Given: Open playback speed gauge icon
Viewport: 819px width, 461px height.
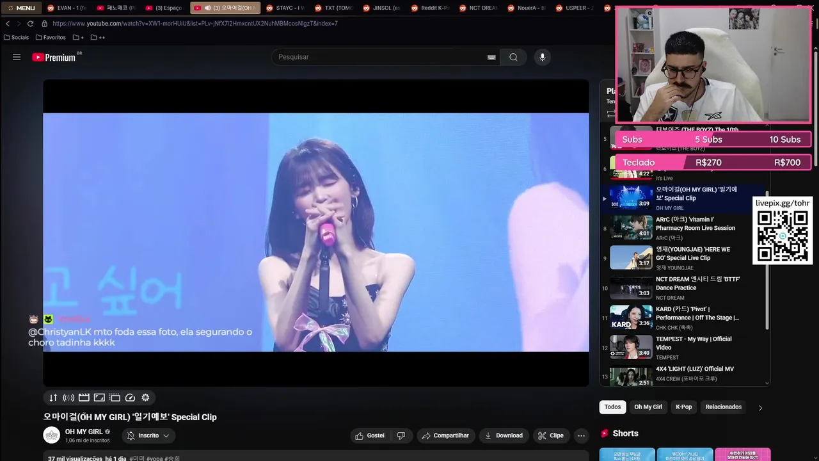Looking at the screenshot, I should pyautogui.click(x=130, y=398).
